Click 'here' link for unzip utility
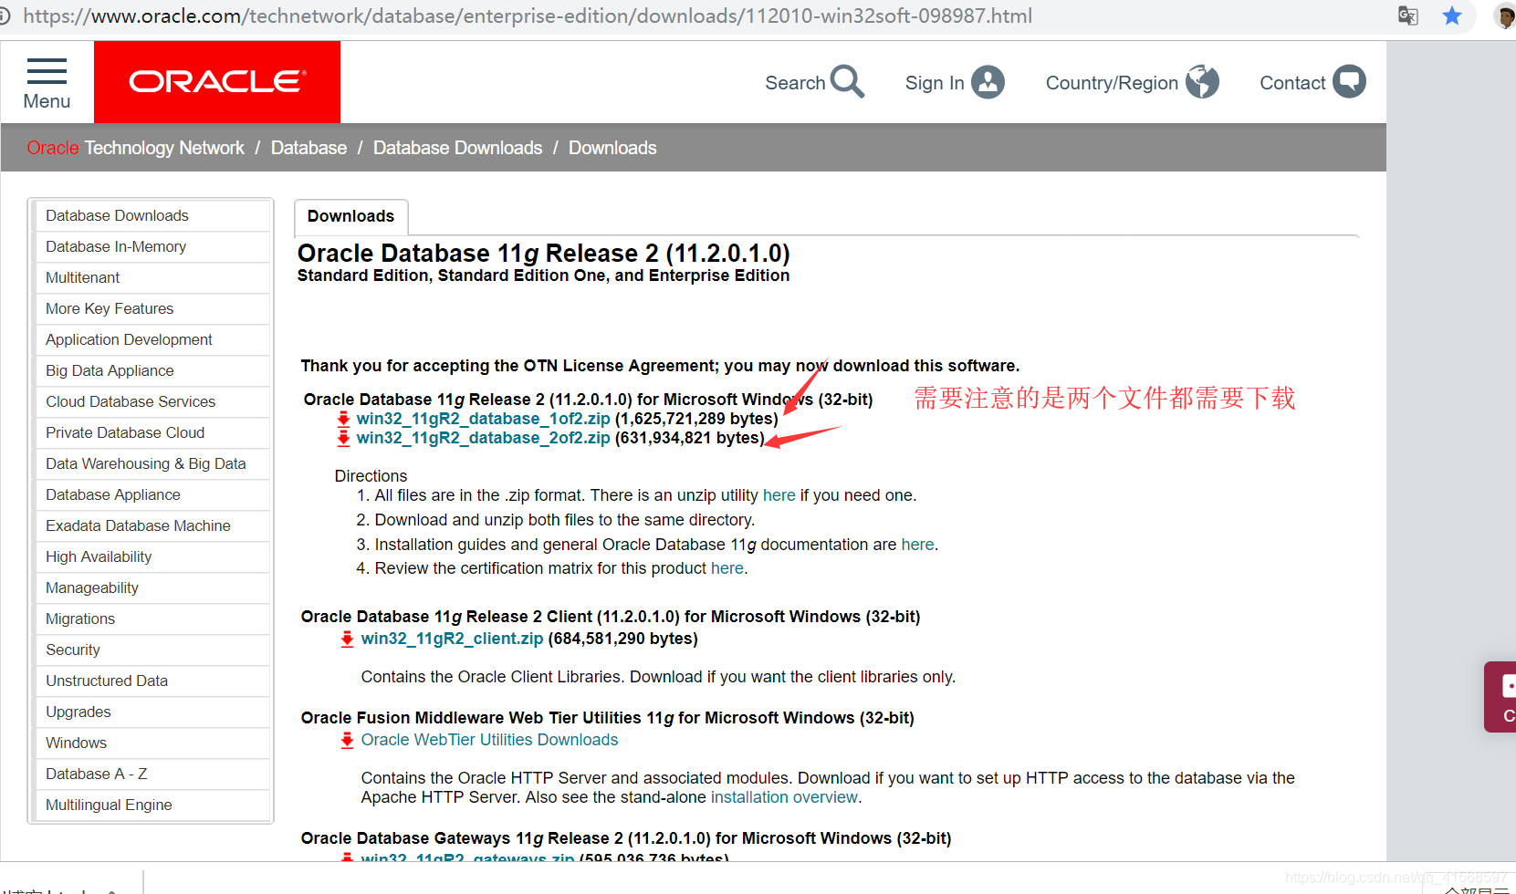 click(779, 495)
